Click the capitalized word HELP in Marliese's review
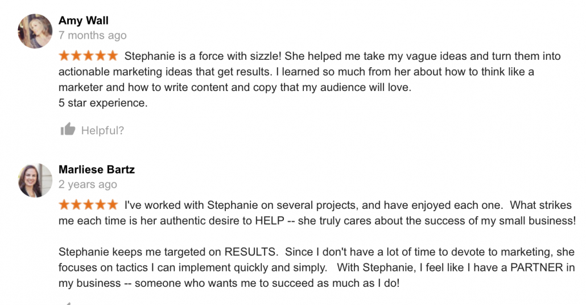 pyautogui.click(x=270, y=221)
